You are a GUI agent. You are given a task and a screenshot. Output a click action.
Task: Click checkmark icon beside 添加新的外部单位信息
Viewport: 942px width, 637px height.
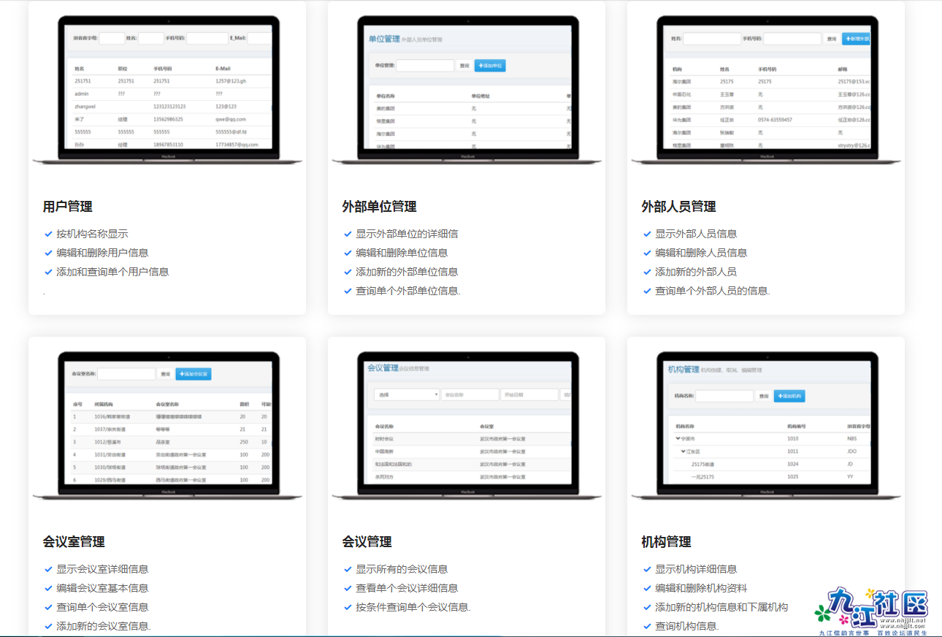click(348, 272)
